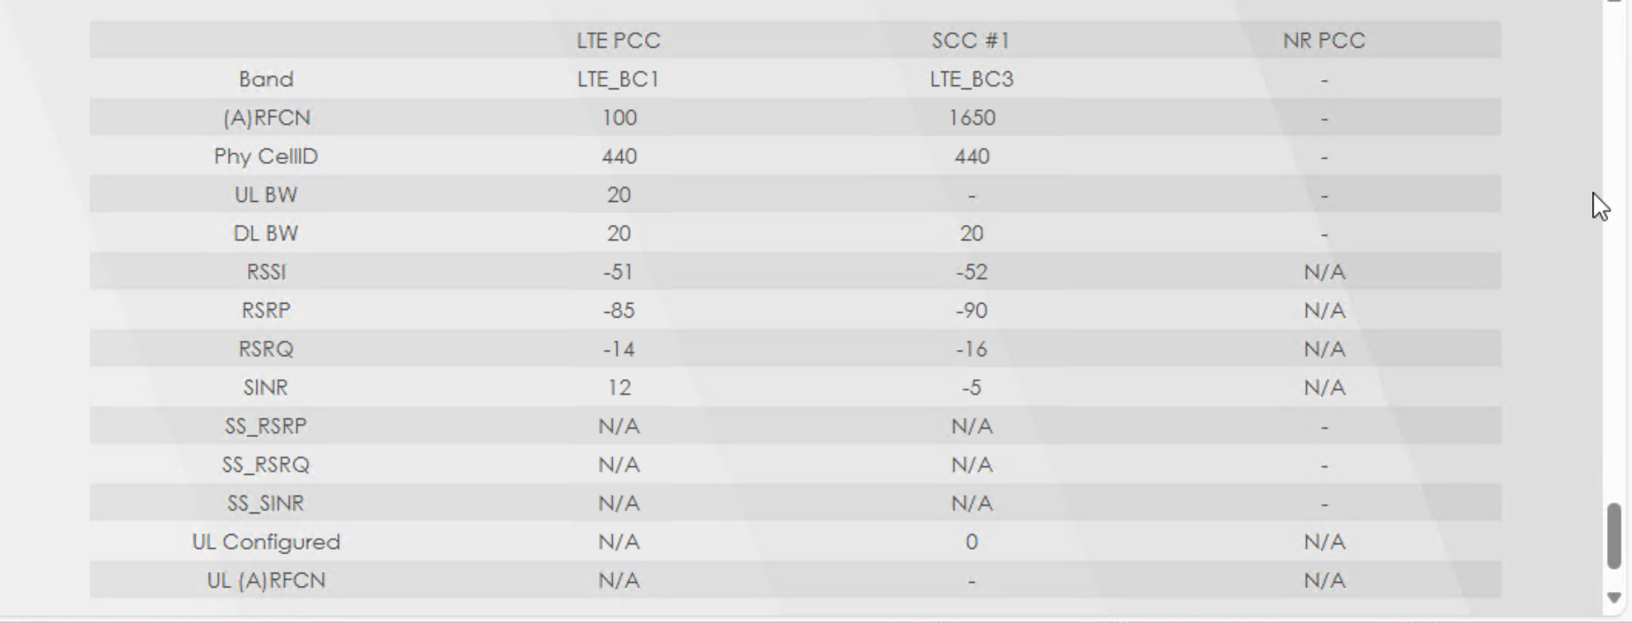Click the LTE_BC1 band value
This screenshot has width=1632, height=623.
click(x=618, y=79)
